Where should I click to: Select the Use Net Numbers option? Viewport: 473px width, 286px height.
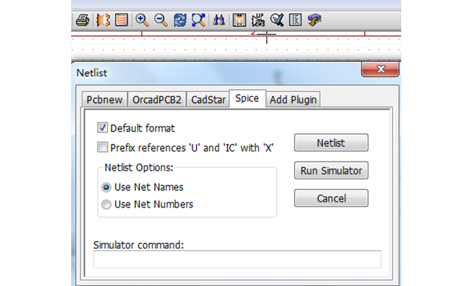point(106,204)
